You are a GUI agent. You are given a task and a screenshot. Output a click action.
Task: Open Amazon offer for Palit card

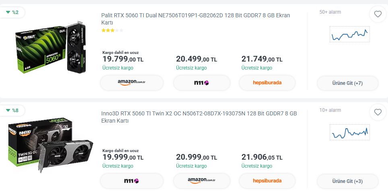pos(132,83)
